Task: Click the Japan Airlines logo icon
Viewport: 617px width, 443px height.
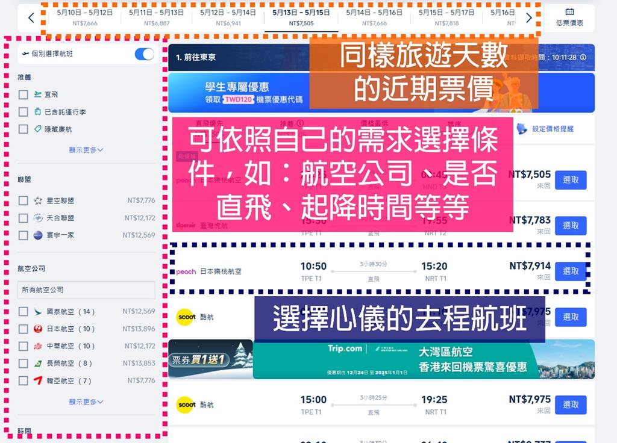Action: point(38,329)
